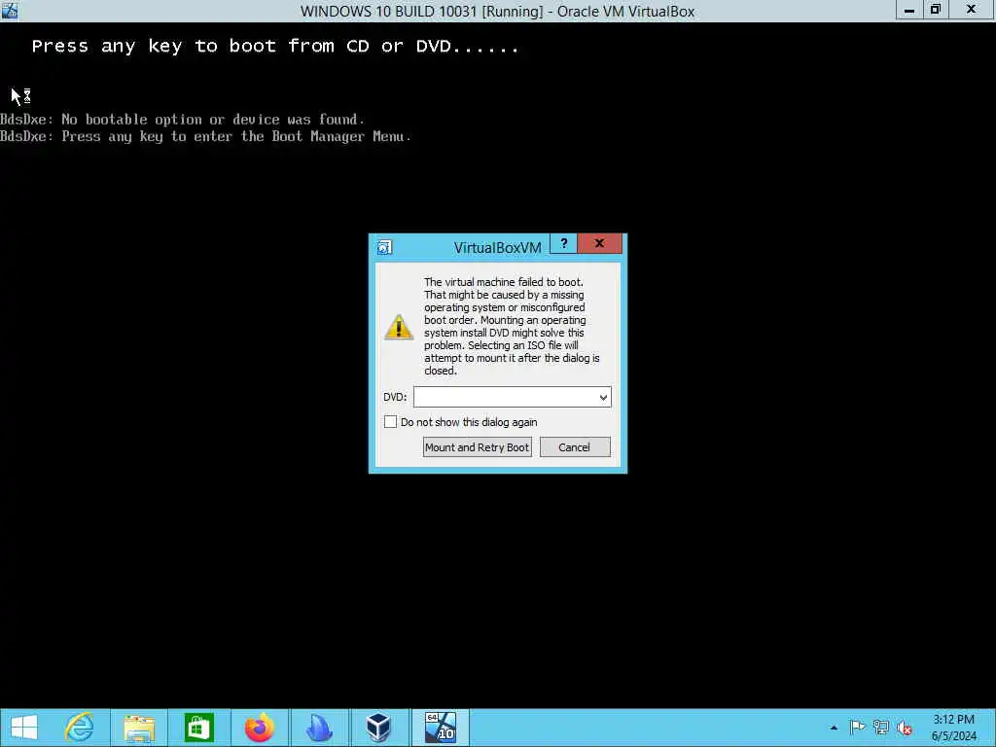Close the VirtualBox VM window
This screenshot has height=747, width=996.
coord(972,10)
